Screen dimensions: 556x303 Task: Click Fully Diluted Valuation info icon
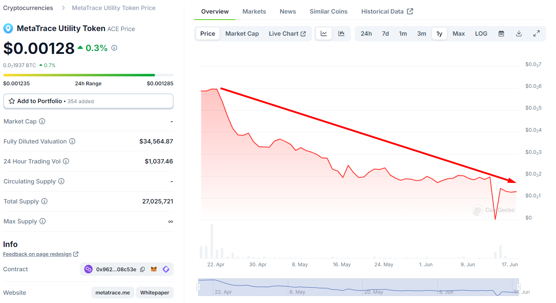[x=72, y=141]
